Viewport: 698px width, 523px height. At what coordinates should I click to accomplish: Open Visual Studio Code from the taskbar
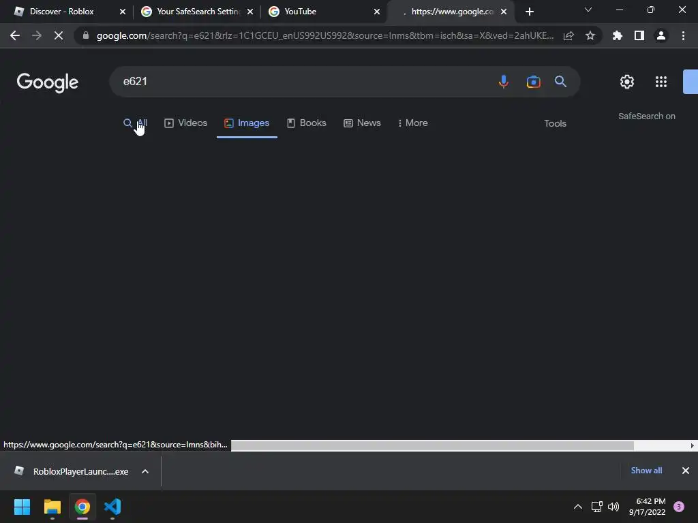point(112,507)
